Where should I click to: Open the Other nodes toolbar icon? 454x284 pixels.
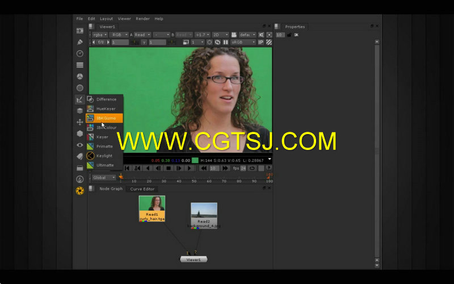(79, 168)
